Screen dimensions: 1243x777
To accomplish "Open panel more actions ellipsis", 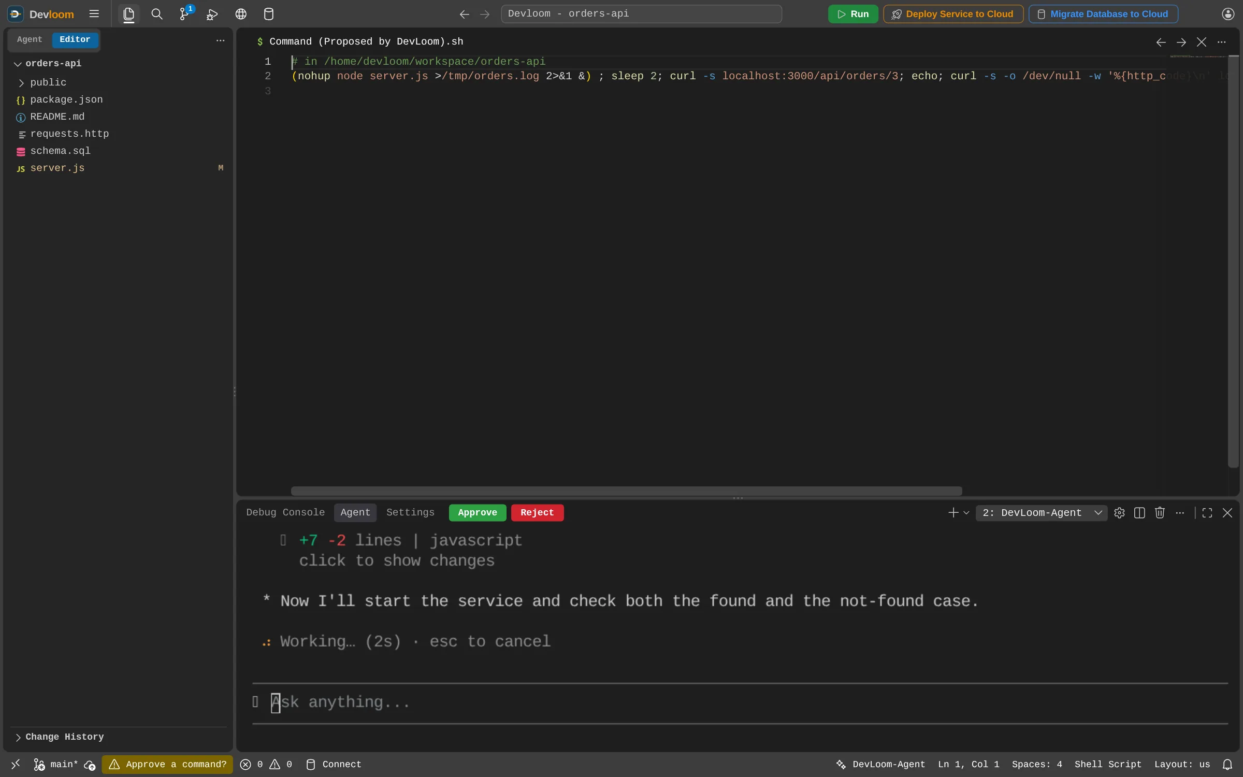I will coord(1180,513).
